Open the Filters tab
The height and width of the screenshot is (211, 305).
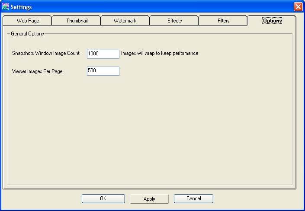pos(223,20)
